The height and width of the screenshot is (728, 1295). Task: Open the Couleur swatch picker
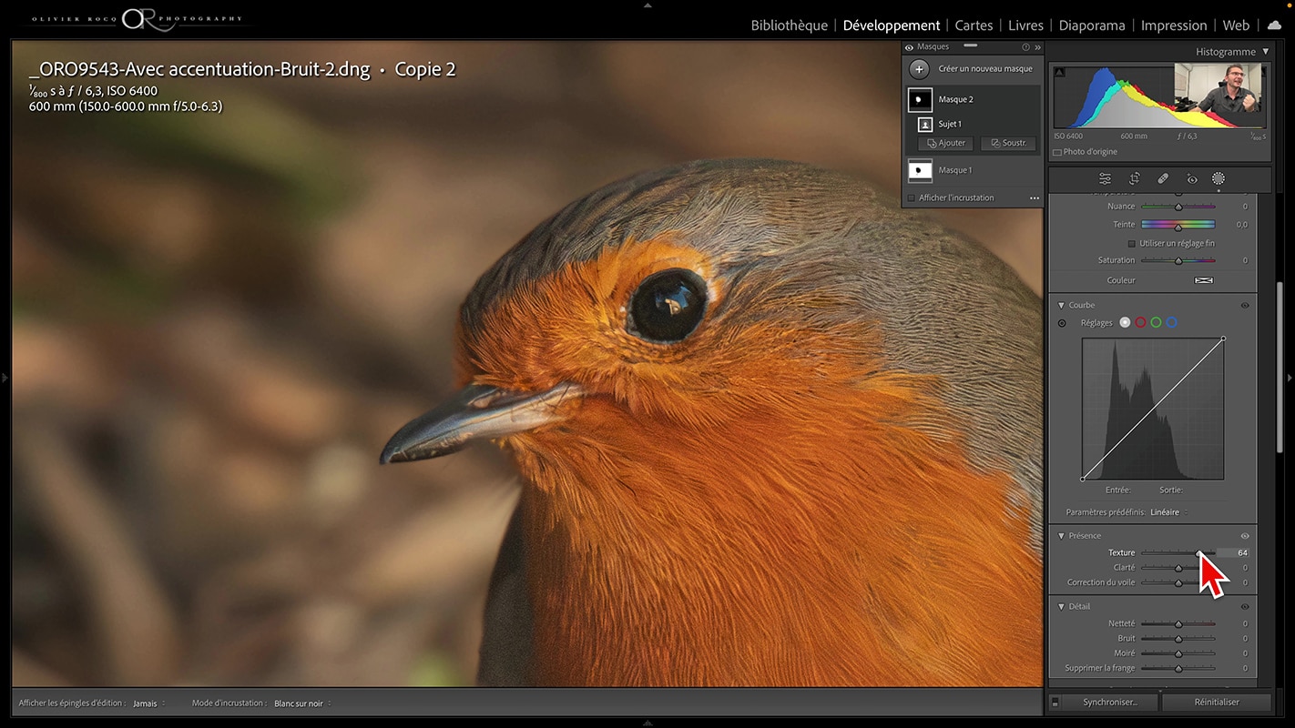tap(1204, 280)
